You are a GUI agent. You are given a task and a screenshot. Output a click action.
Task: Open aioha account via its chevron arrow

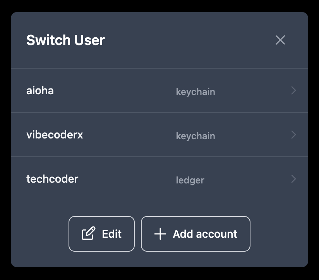click(293, 90)
